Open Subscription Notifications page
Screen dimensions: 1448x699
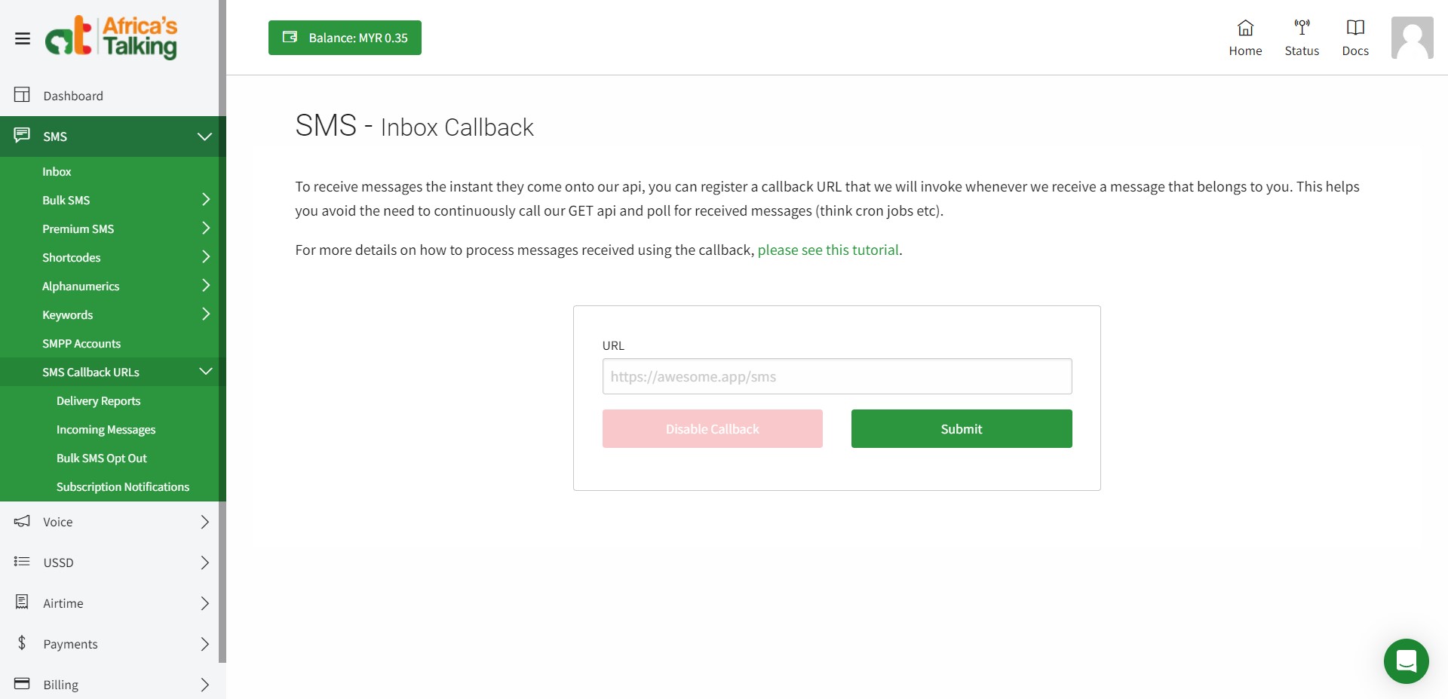122,487
